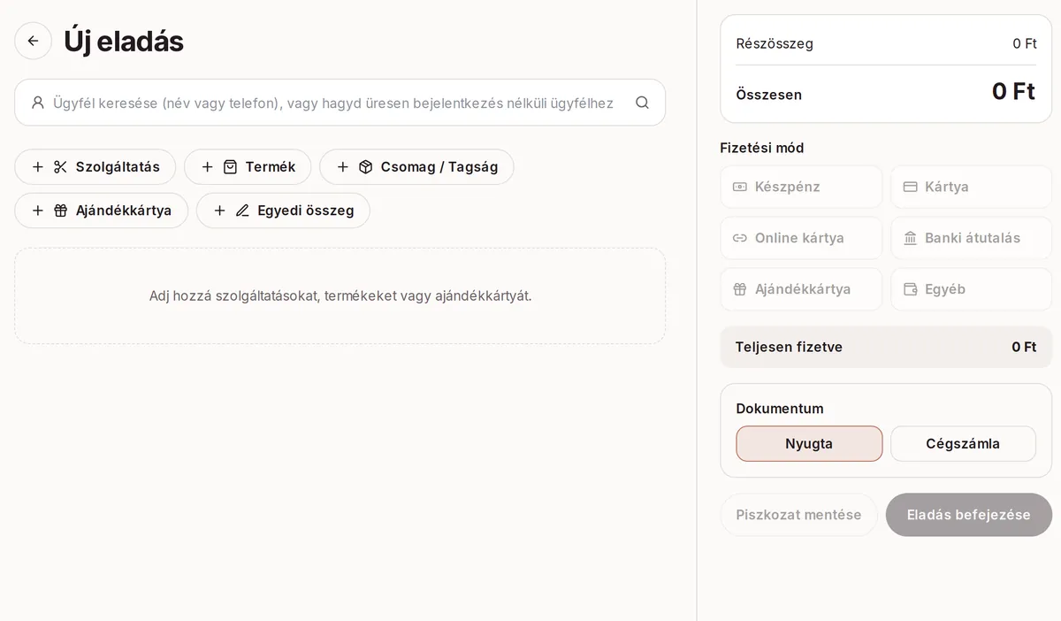Add a Termék item
Screen dimensions: 1061x621
coord(248,166)
